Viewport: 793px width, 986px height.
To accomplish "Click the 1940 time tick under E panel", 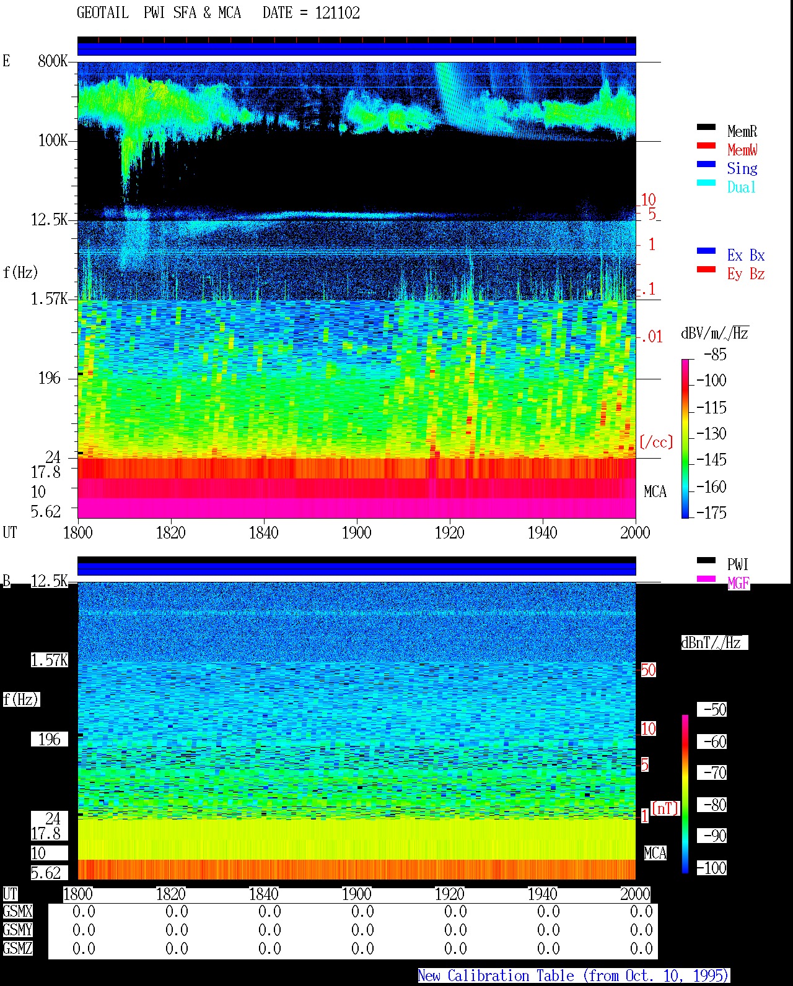I will pos(542,532).
